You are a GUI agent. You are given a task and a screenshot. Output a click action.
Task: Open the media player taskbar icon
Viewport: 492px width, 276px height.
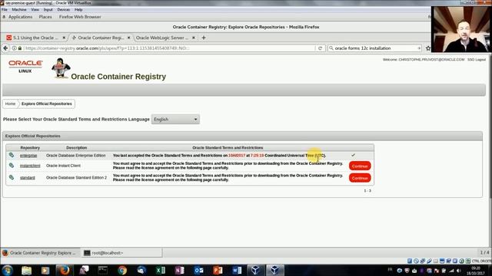coord(45,270)
